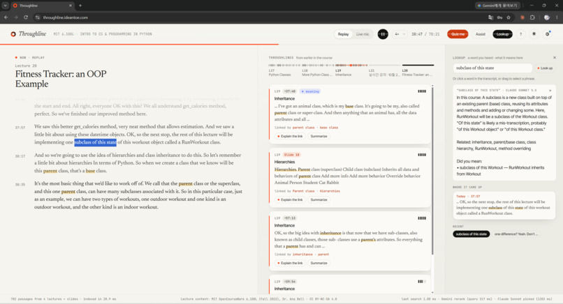Summarize the 37:48 Inheritance card

319,136
